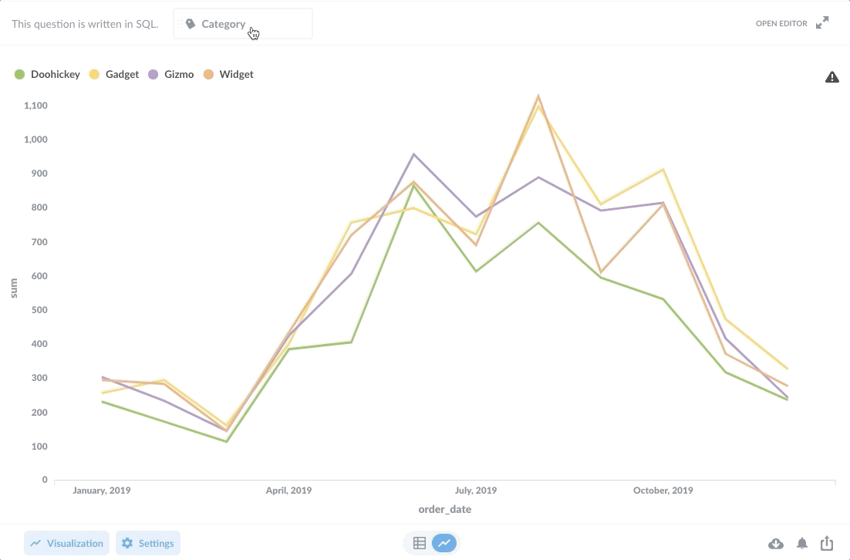This screenshot has width=850, height=560.
Task: Select the Widget legend item
Action: coord(236,75)
